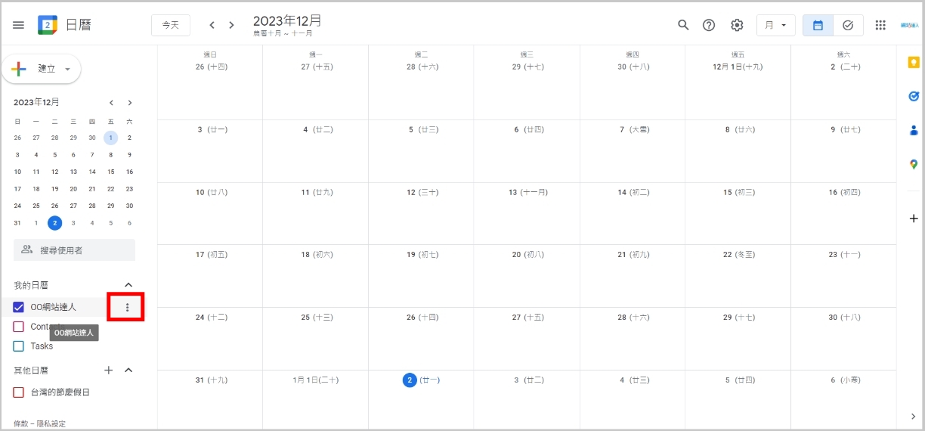Click the 建立 create button
Screen dimensions: 925x431
pos(42,69)
